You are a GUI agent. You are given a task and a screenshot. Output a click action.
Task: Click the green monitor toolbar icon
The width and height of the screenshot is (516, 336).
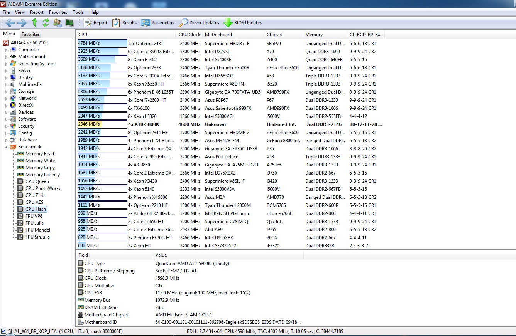point(69,23)
